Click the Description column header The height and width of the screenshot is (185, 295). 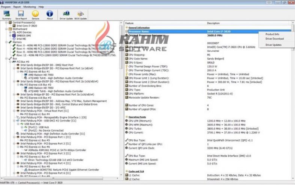point(213,23)
